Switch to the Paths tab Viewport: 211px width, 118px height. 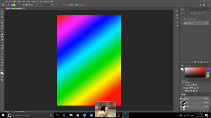(x=187, y=10)
